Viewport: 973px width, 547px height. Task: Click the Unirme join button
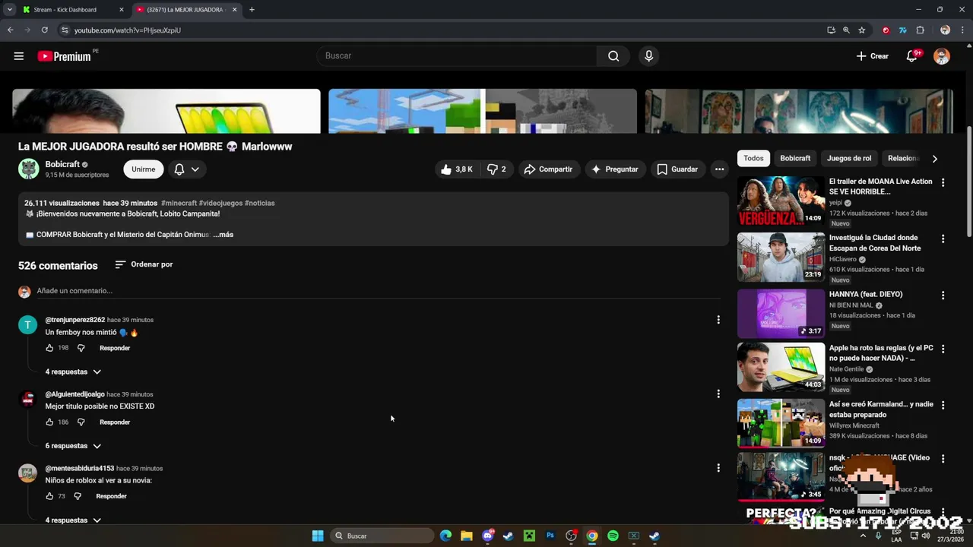tap(143, 169)
